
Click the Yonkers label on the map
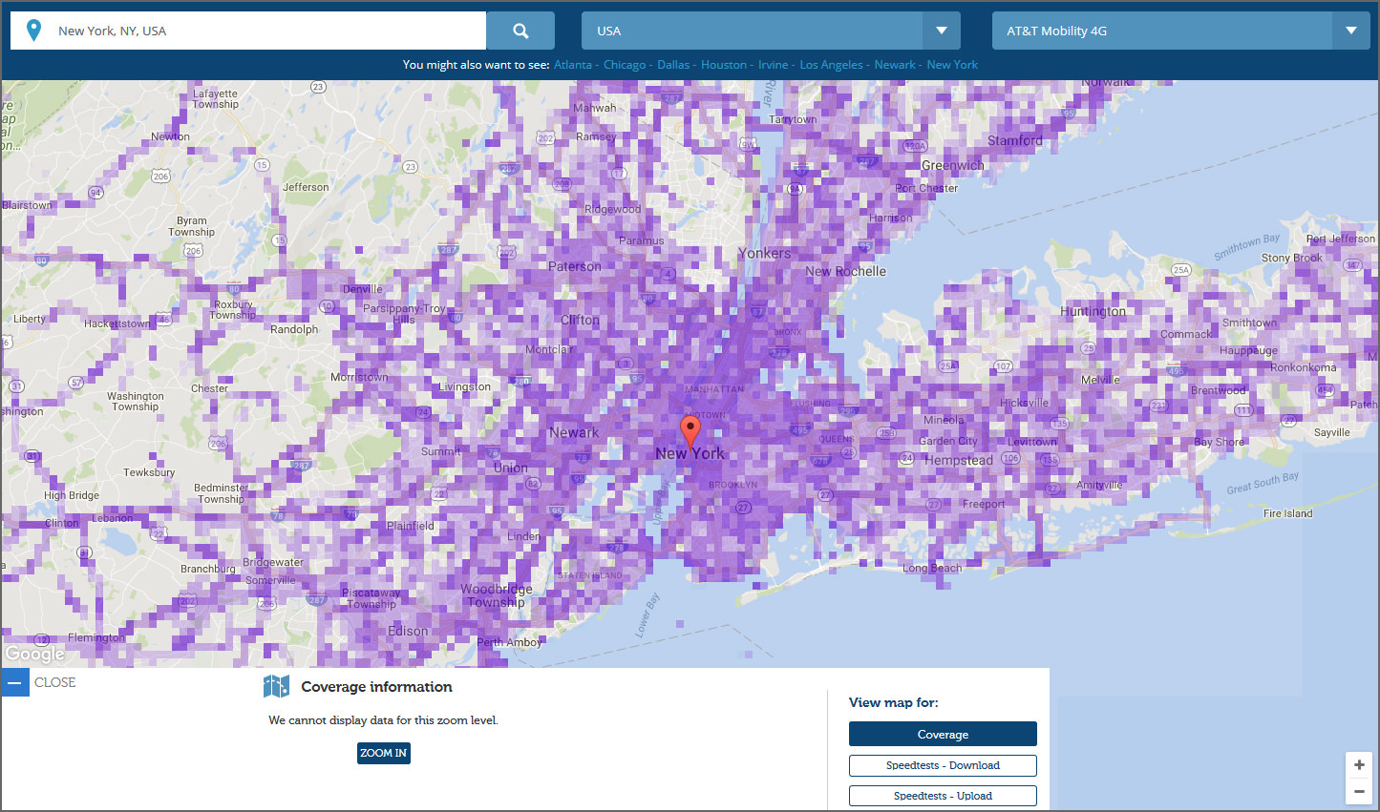tap(764, 253)
